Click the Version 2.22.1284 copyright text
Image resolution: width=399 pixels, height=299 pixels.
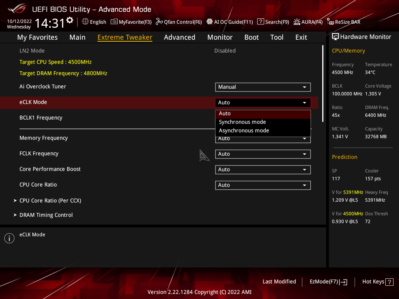(x=199, y=292)
